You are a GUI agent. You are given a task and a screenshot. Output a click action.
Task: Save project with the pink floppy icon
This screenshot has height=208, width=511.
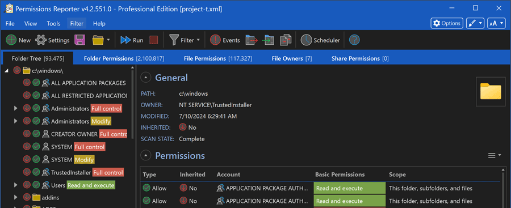click(x=80, y=40)
